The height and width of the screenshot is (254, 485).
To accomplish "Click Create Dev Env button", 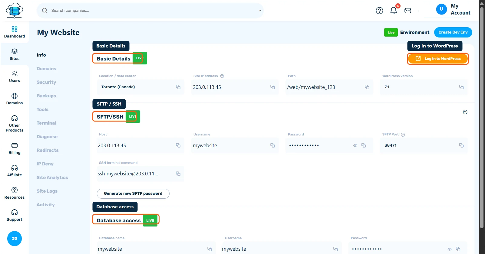I will pyautogui.click(x=453, y=32).
